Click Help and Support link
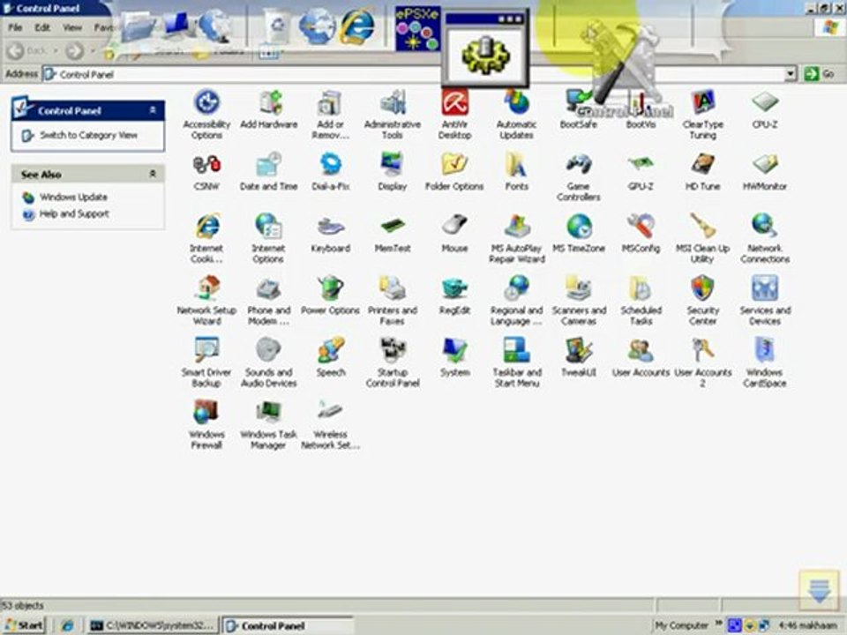This screenshot has width=847, height=635. [x=74, y=213]
